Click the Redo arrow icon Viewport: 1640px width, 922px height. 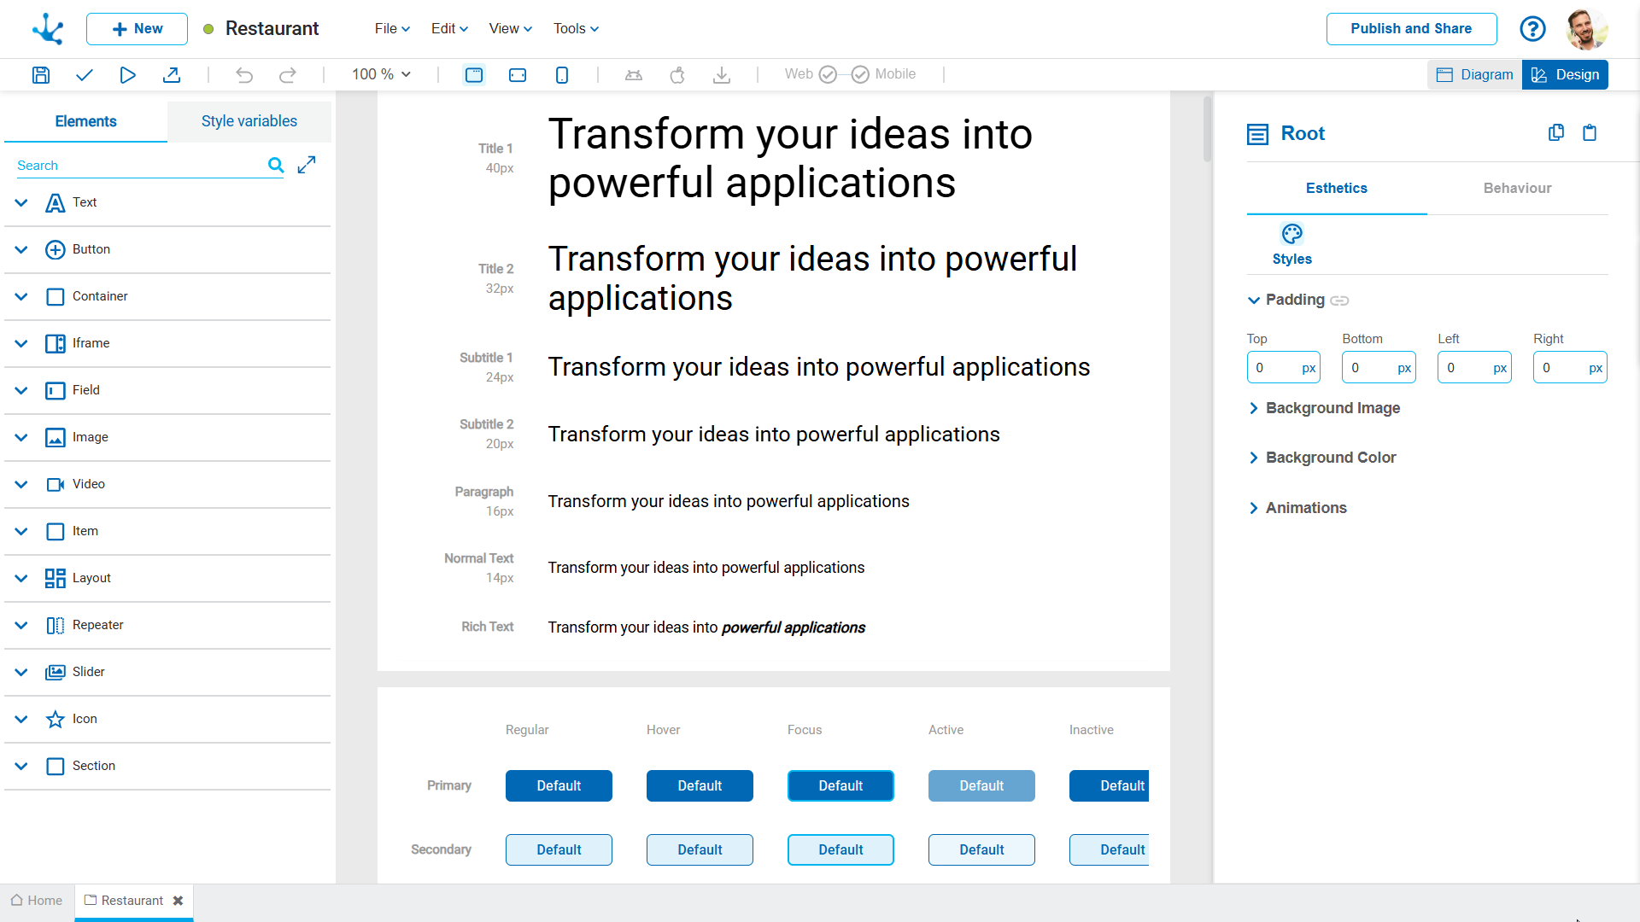288,75
